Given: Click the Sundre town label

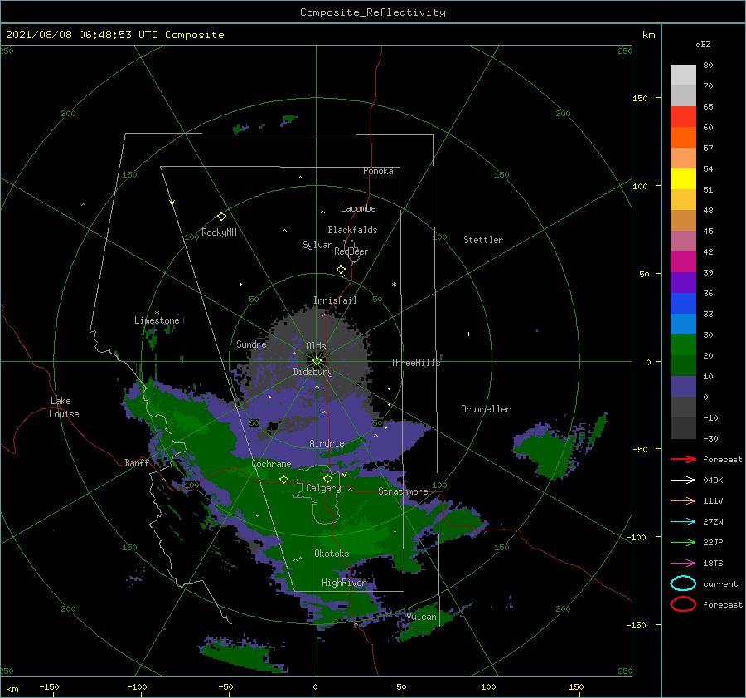Looking at the screenshot, I should tap(251, 344).
